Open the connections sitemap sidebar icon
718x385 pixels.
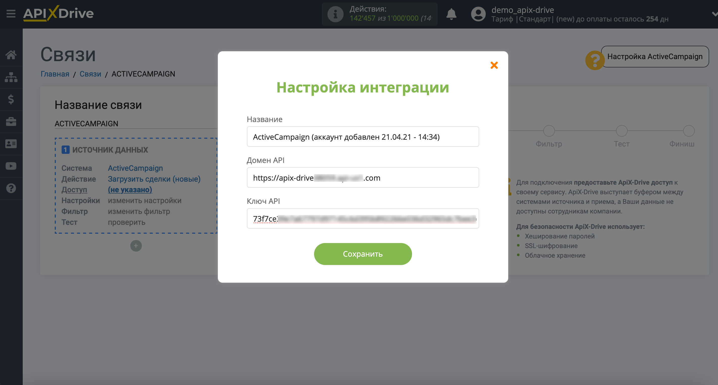[x=11, y=77]
